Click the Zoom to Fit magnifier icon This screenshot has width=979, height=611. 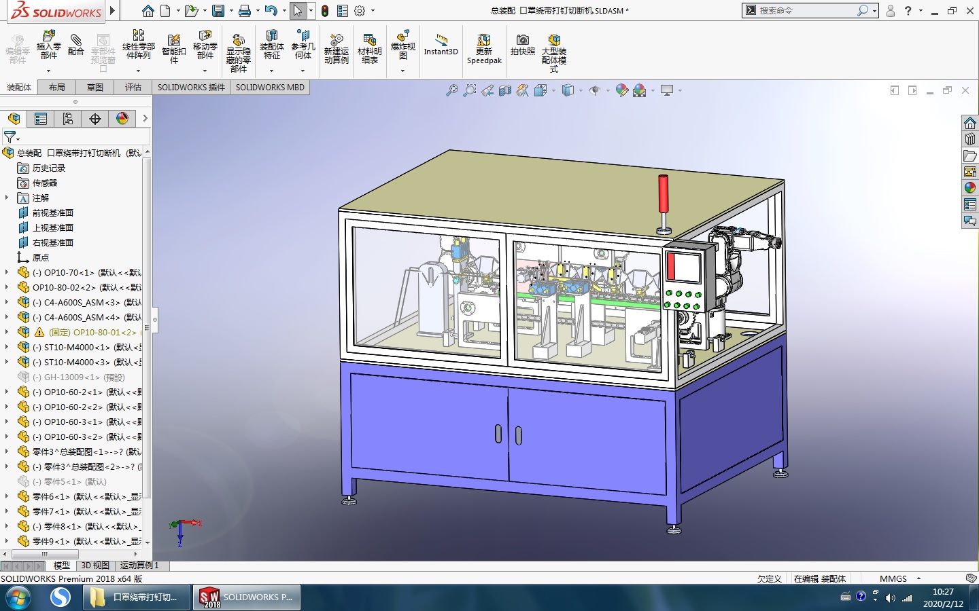pyautogui.click(x=451, y=90)
